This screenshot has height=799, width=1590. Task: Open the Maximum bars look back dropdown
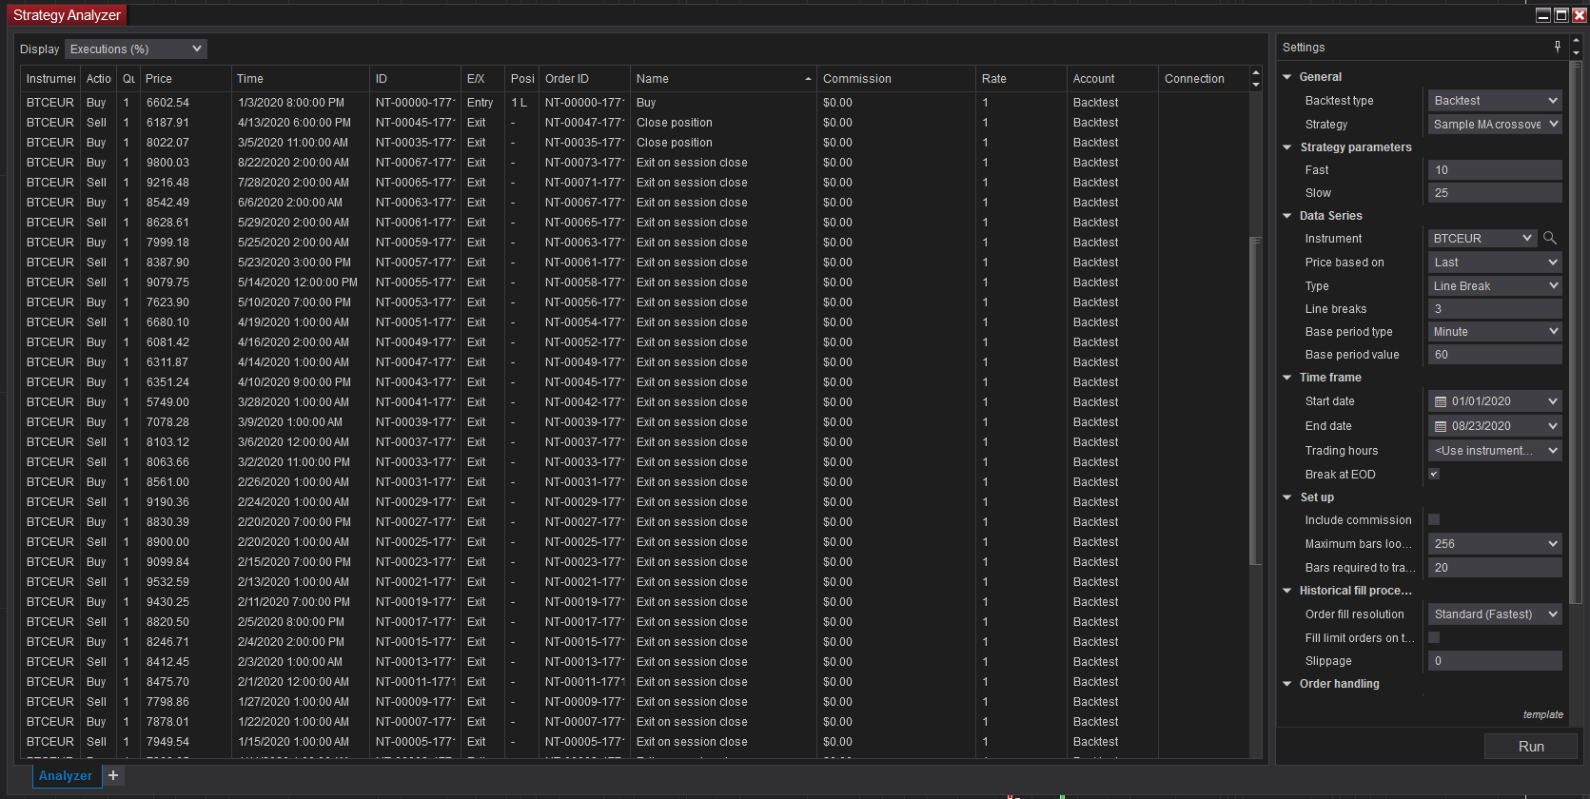tap(1495, 543)
